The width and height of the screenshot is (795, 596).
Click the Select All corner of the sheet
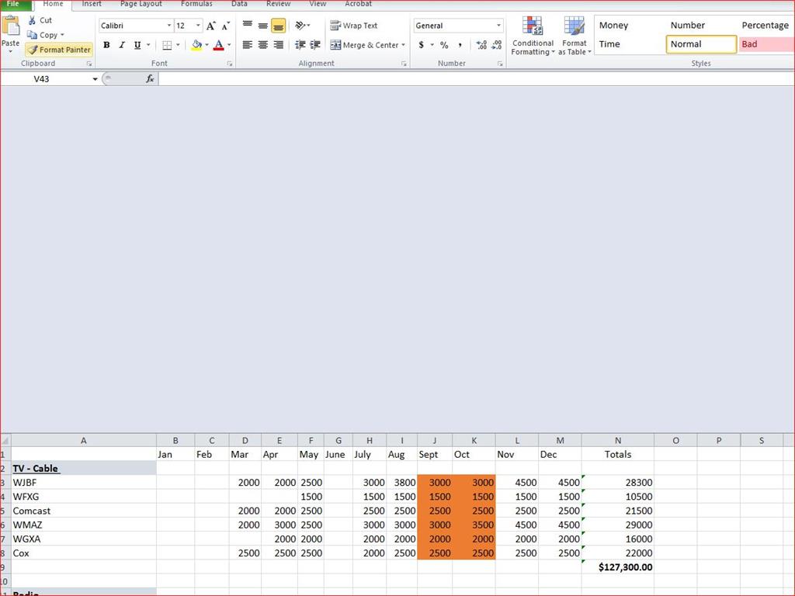[5, 441]
